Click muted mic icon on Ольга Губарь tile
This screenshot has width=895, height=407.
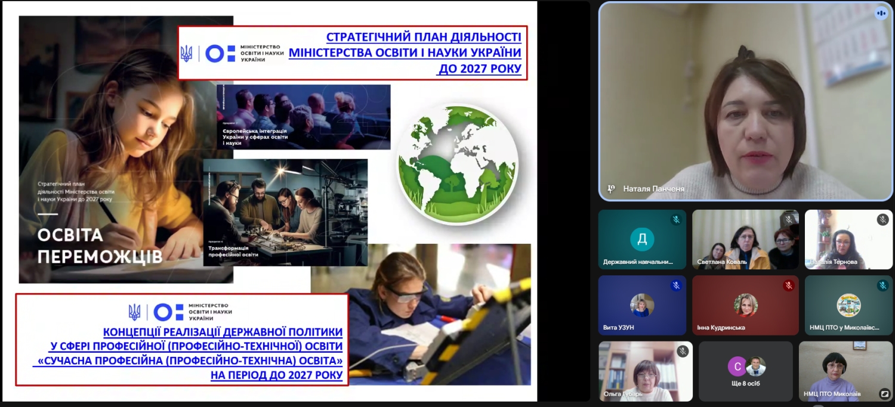click(x=683, y=352)
